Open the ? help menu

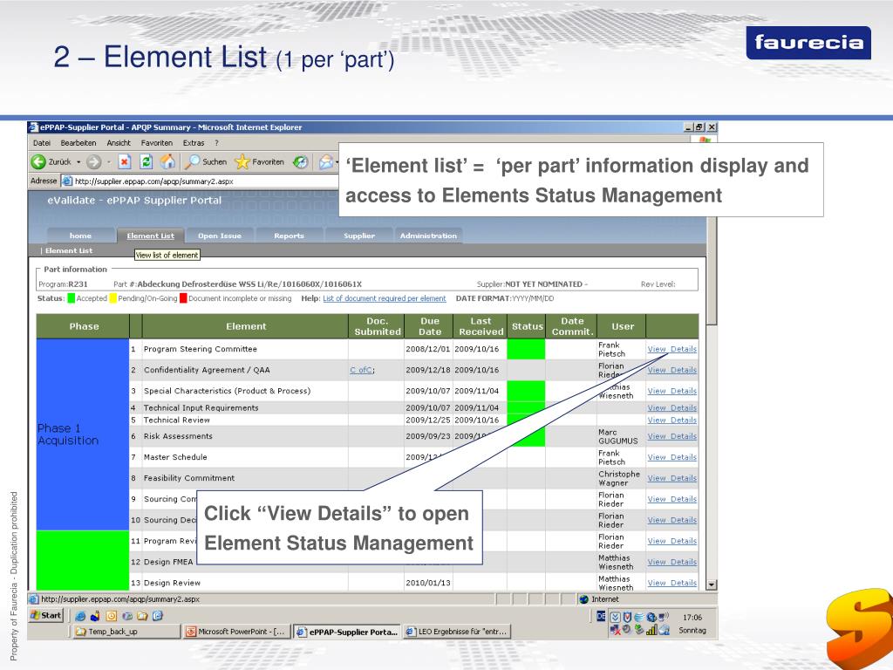pos(216,143)
